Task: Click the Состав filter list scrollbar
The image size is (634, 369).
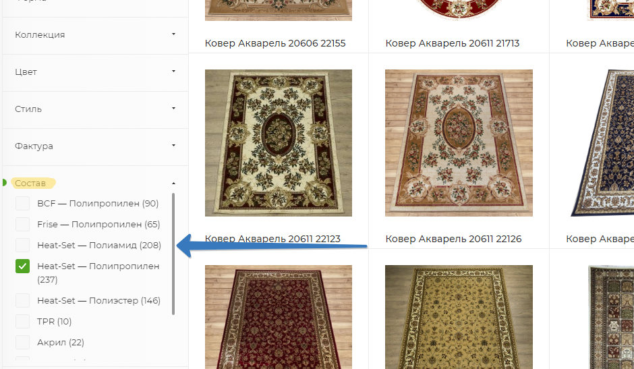Action: click(173, 254)
